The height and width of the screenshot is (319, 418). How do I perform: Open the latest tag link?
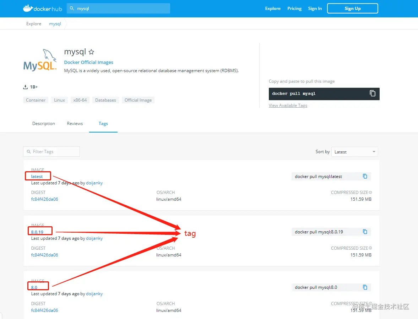pos(37,176)
